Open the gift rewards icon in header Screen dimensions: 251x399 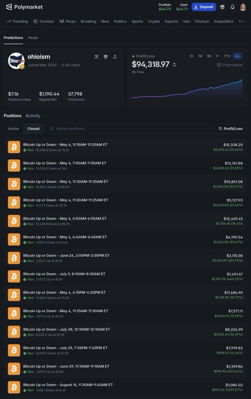[222, 7]
